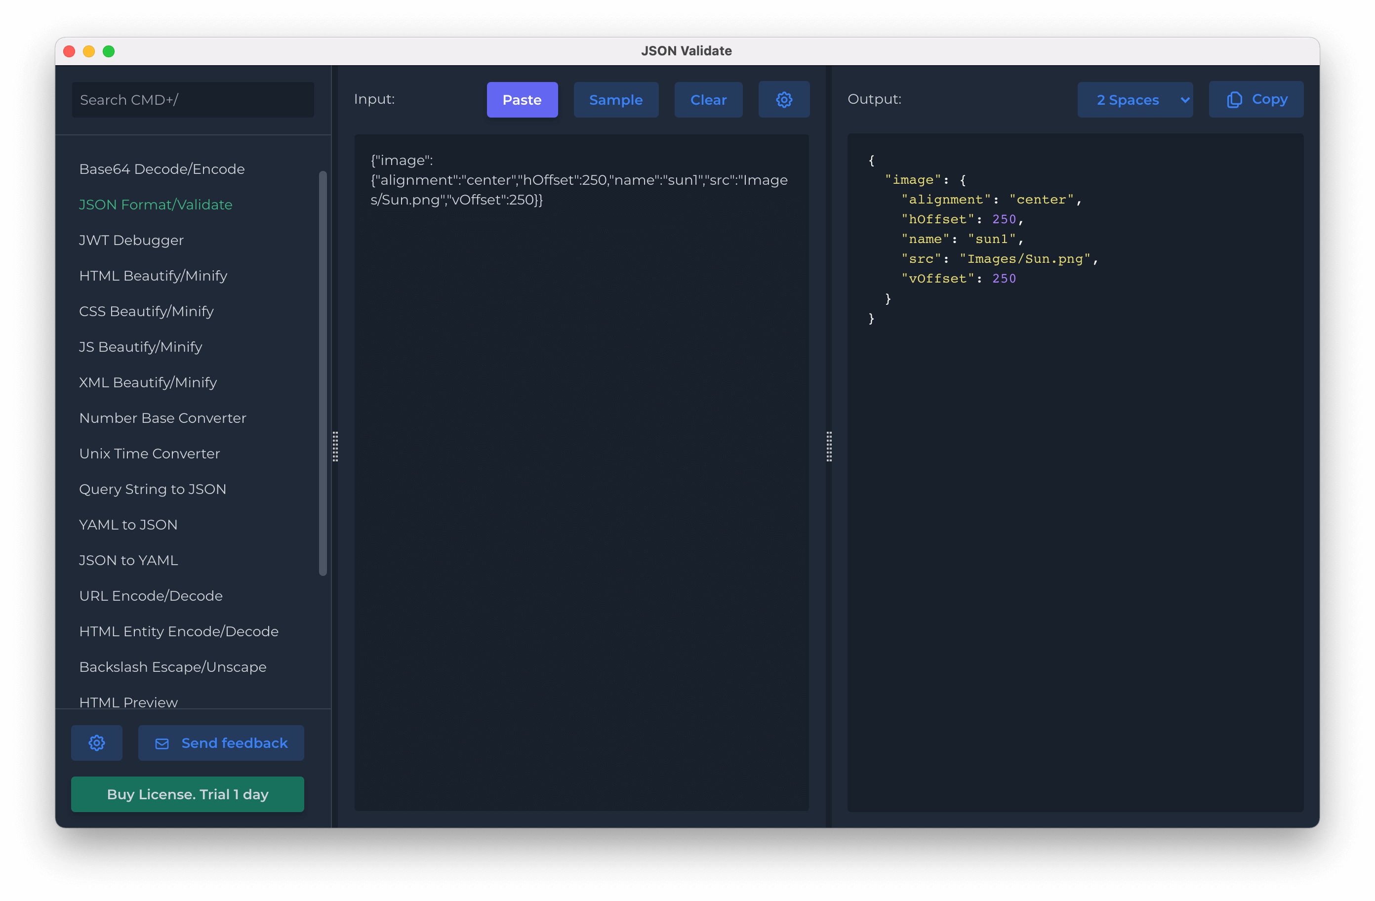Select the Query String to JSON tool
Image resolution: width=1375 pixels, height=901 pixels.
[153, 489]
